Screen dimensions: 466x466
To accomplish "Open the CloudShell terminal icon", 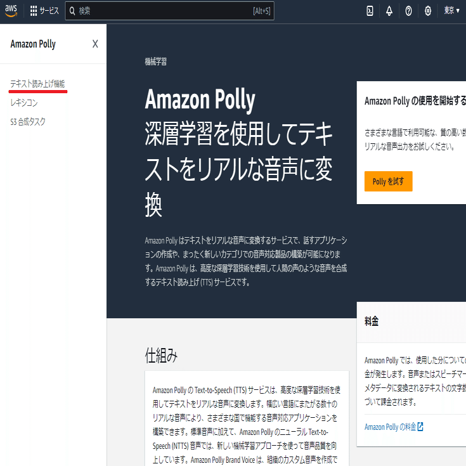I will point(370,11).
